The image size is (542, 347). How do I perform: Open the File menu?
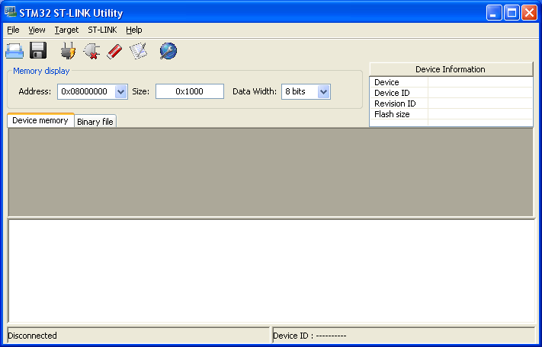coord(13,30)
